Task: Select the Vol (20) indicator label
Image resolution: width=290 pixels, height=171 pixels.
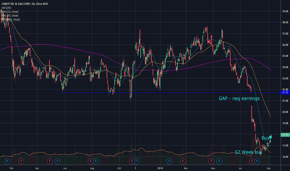Action: pos(6,8)
